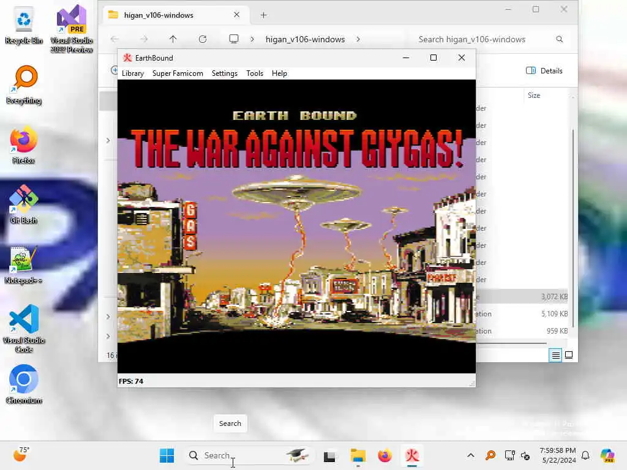The height and width of the screenshot is (470, 627).
Task: Expand chevron before higan_v106-windows breadcrumb
Action: click(x=252, y=39)
